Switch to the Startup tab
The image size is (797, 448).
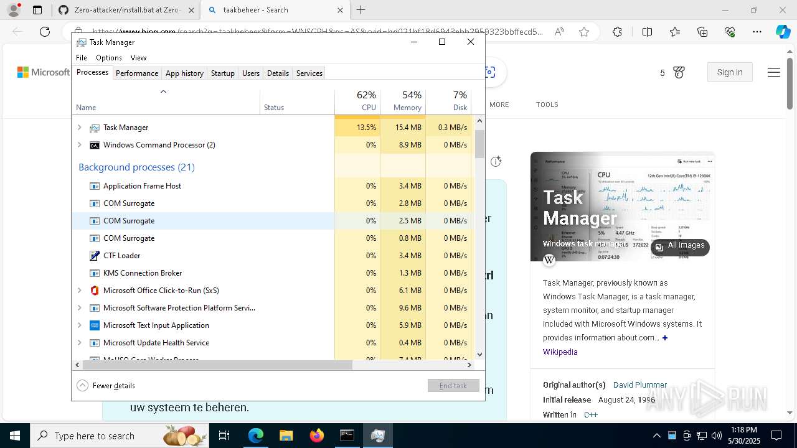click(x=222, y=73)
